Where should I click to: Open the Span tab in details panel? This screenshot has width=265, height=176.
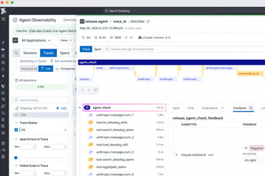(x=176, y=108)
